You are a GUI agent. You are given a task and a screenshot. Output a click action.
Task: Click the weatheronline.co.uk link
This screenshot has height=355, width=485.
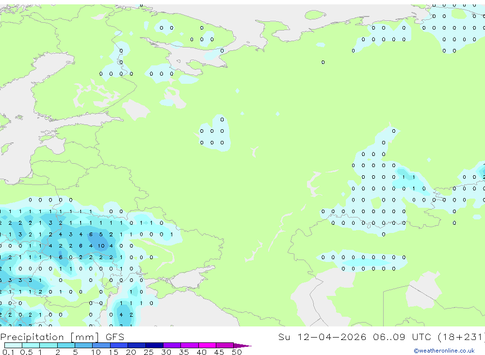(444, 351)
